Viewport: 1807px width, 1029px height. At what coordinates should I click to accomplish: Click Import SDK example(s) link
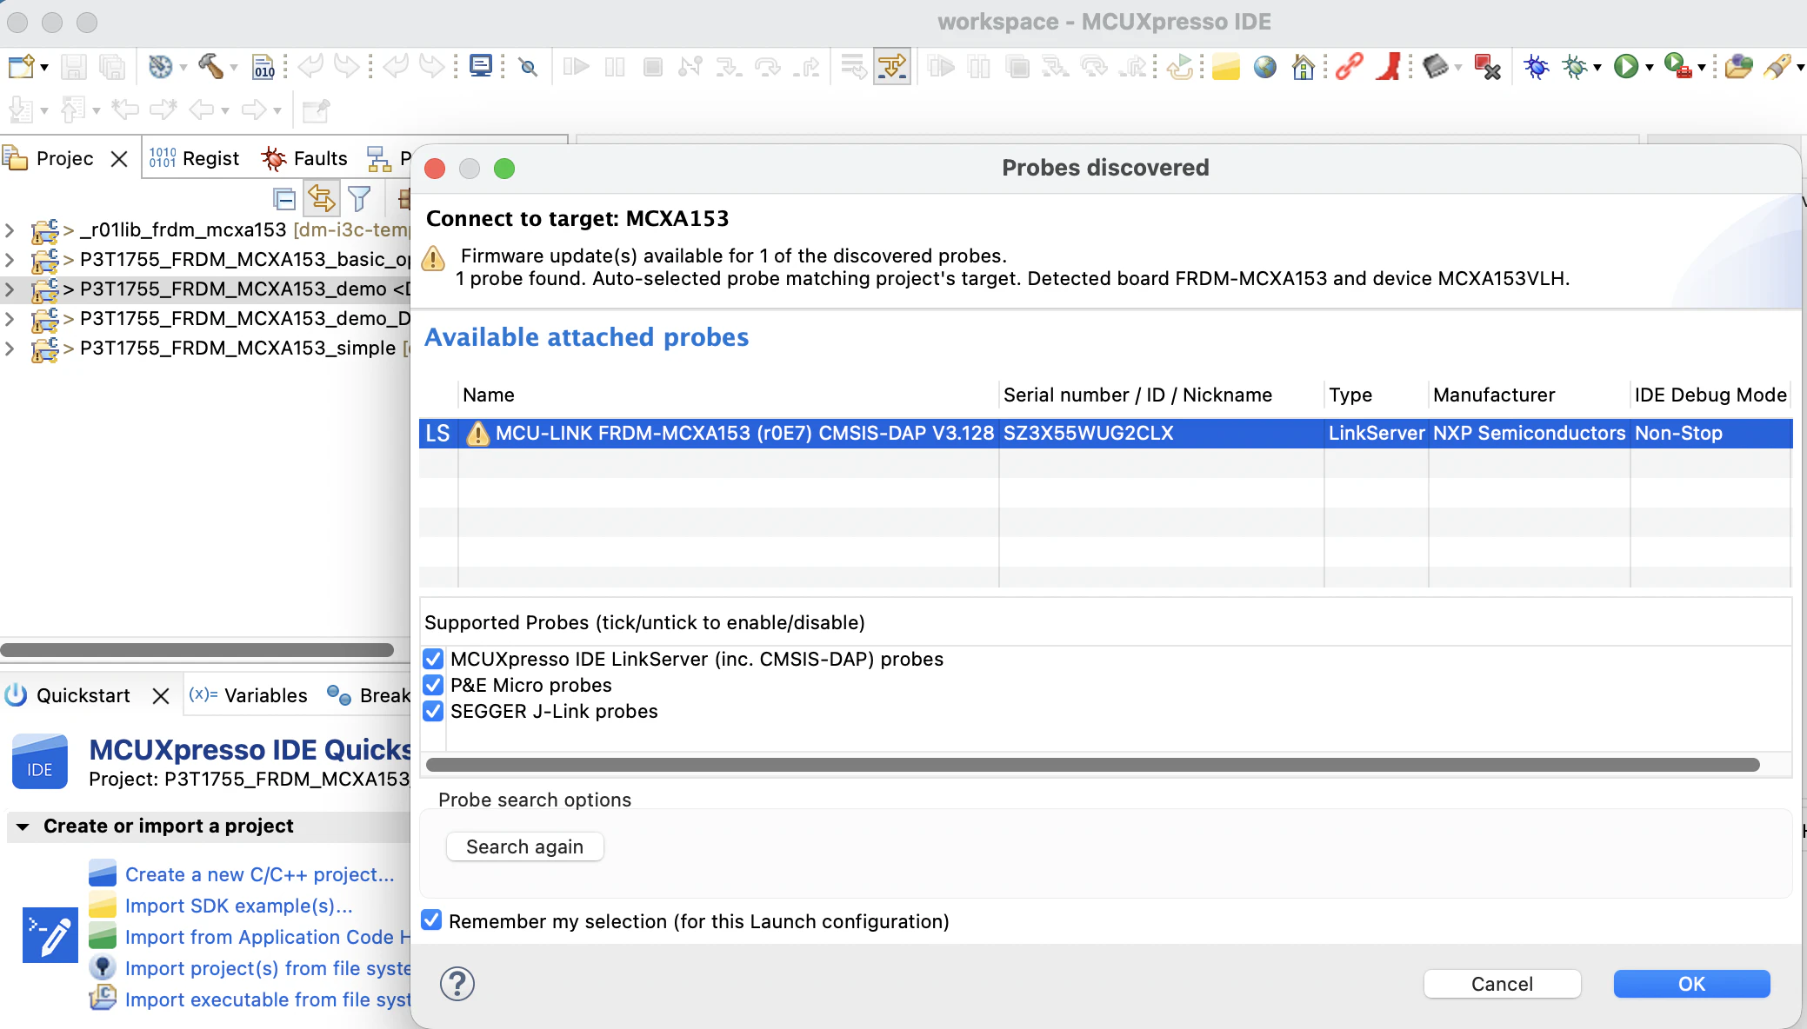[x=239, y=906]
